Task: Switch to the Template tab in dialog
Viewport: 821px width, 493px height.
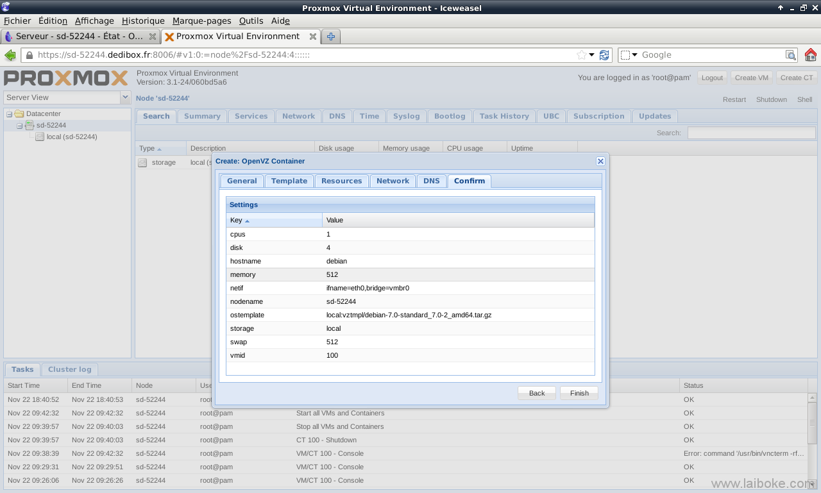Action: pyautogui.click(x=289, y=181)
